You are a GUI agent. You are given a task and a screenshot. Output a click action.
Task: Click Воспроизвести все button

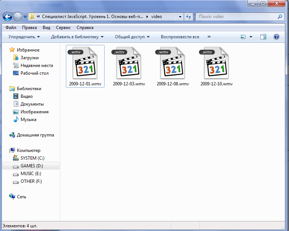pos(180,37)
